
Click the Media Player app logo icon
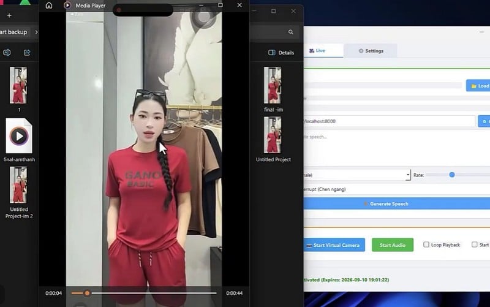[67, 6]
